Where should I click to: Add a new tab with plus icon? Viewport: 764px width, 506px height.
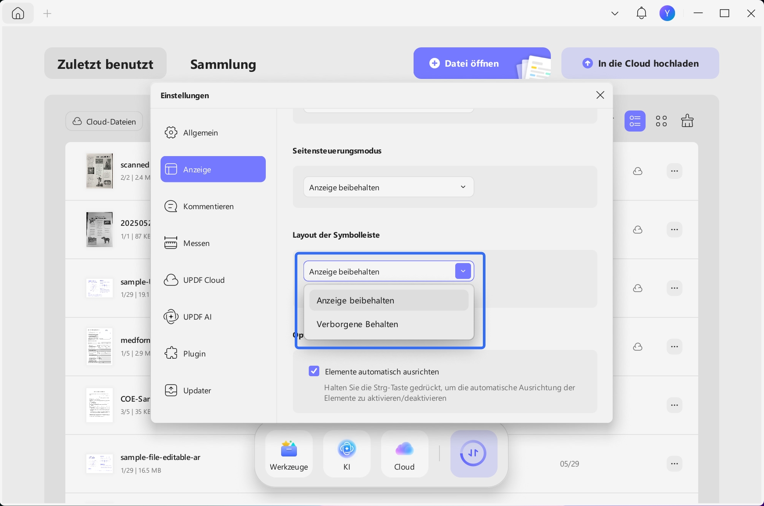[x=47, y=14]
